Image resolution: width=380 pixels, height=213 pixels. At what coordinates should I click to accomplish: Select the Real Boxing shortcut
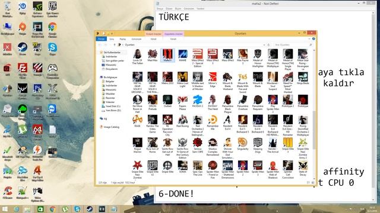coord(182,121)
